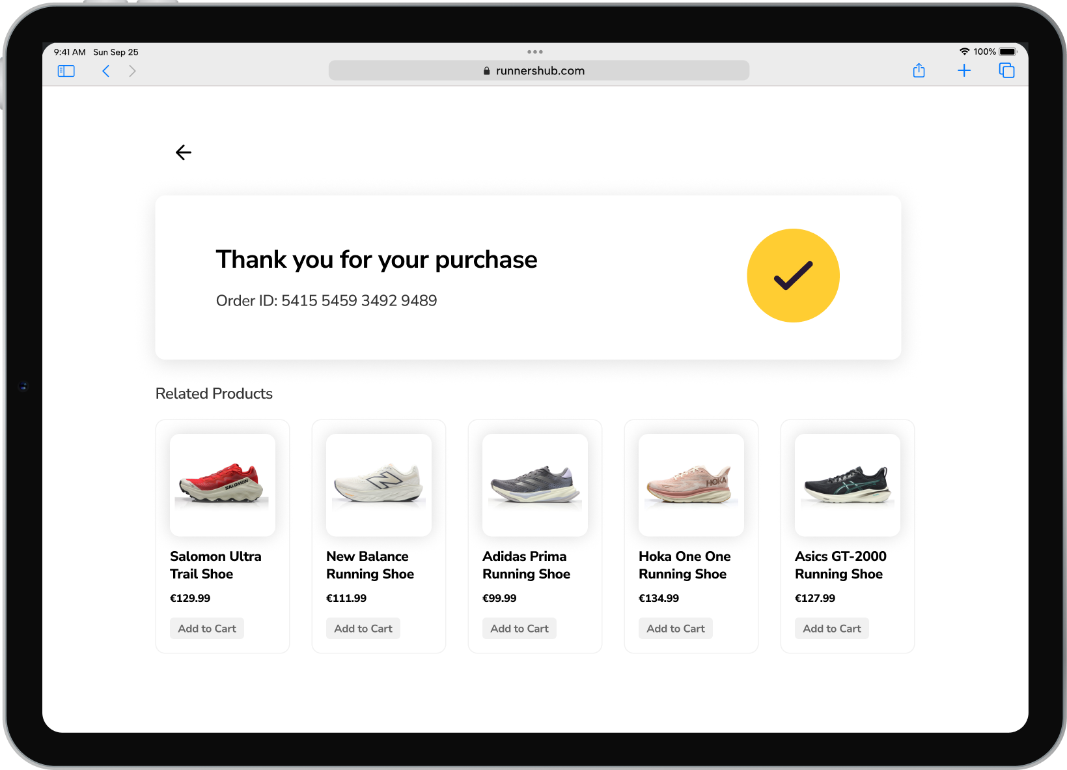
Task: Click the €127.99 price
Action: pyautogui.click(x=815, y=598)
